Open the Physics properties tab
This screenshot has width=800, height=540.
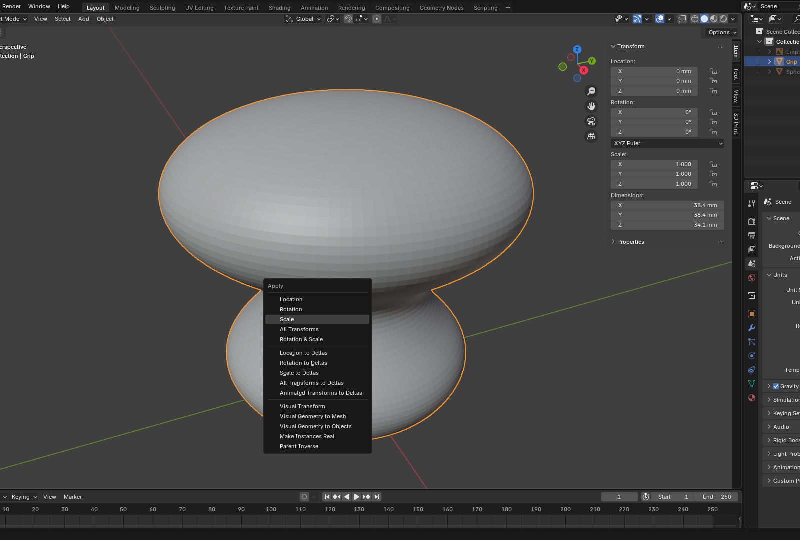click(752, 356)
